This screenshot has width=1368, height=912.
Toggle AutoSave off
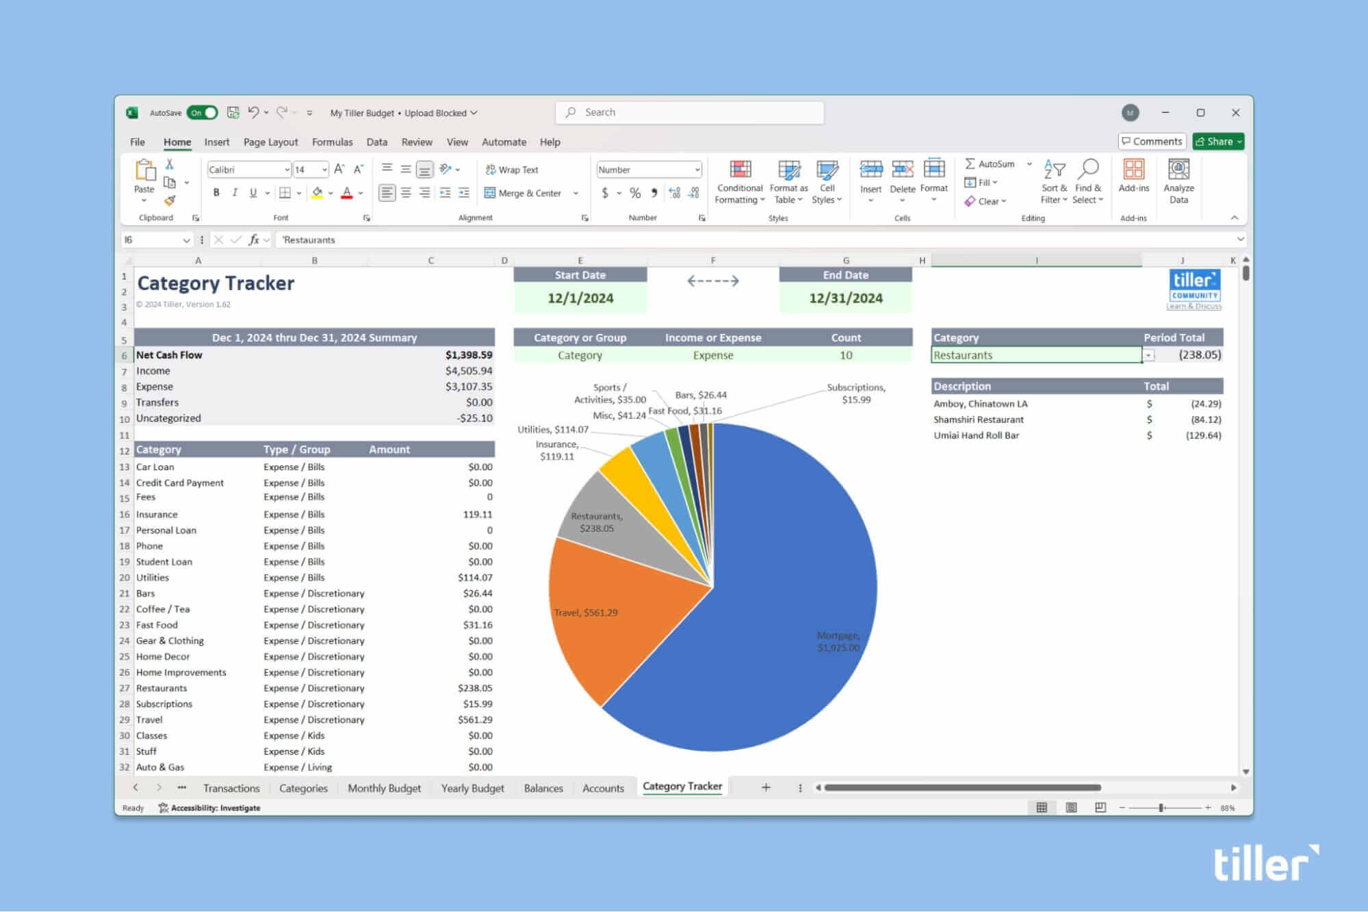pyautogui.click(x=202, y=112)
